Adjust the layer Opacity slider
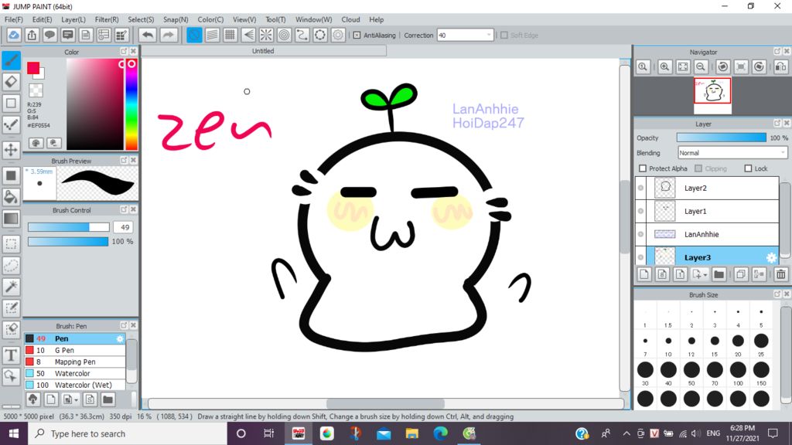The image size is (792, 445). tap(722, 138)
